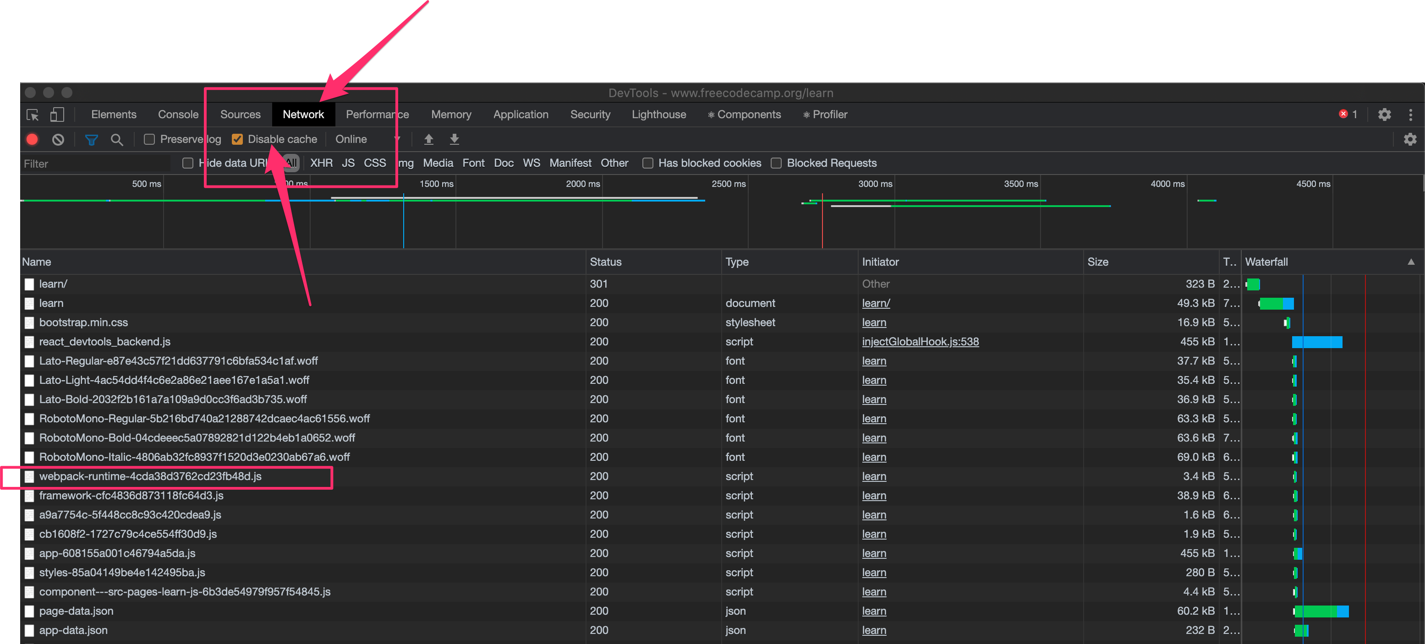The width and height of the screenshot is (1425, 644).
Task: Open the Lighthouse panel
Action: click(658, 115)
